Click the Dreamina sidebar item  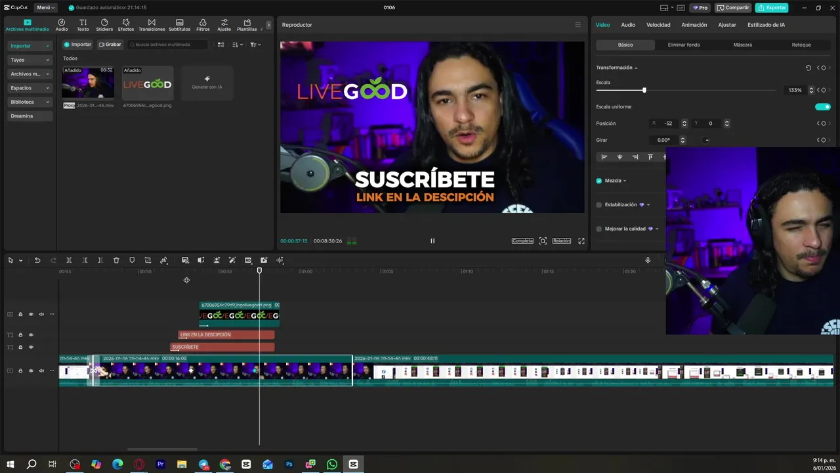pos(30,116)
